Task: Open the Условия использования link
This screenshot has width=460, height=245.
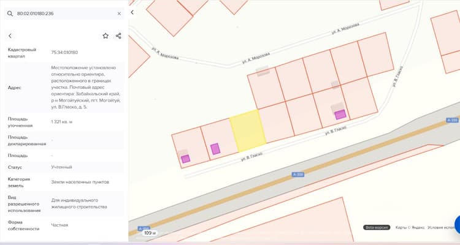Action: click(443, 227)
